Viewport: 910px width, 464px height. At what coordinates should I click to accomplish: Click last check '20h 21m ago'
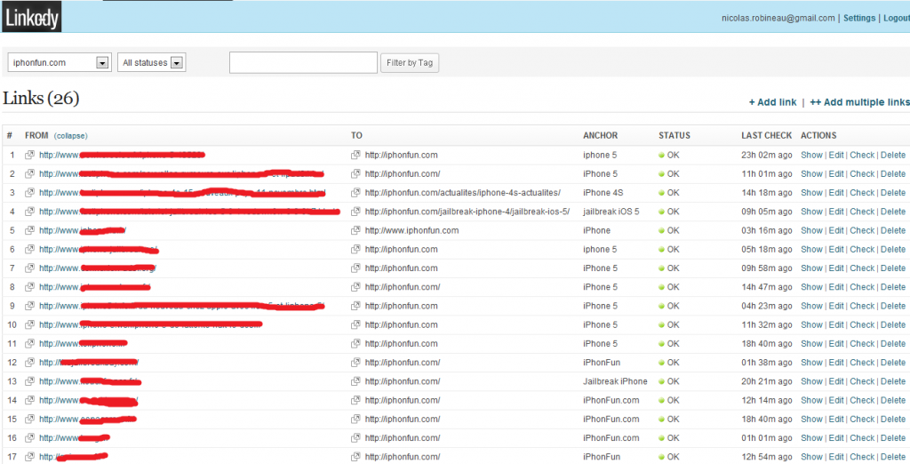click(766, 381)
